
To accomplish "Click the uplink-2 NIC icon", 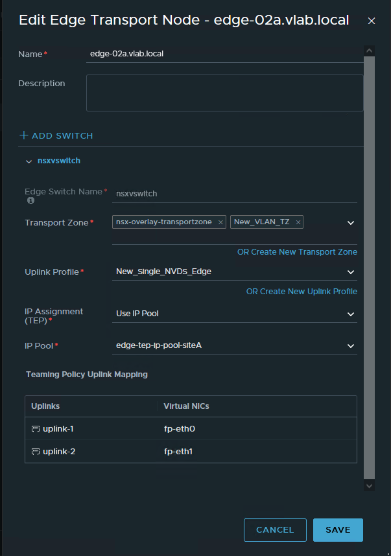I will tap(36, 452).
